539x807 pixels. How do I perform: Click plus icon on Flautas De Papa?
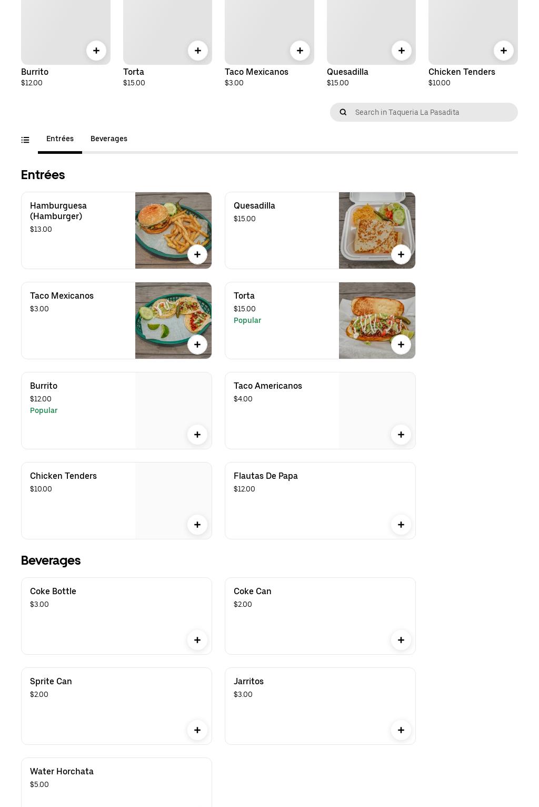coord(401,525)
